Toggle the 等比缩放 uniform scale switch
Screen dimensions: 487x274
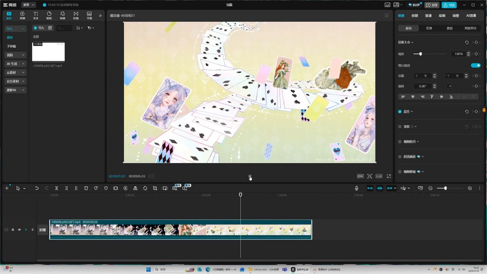tap(475, 65)
